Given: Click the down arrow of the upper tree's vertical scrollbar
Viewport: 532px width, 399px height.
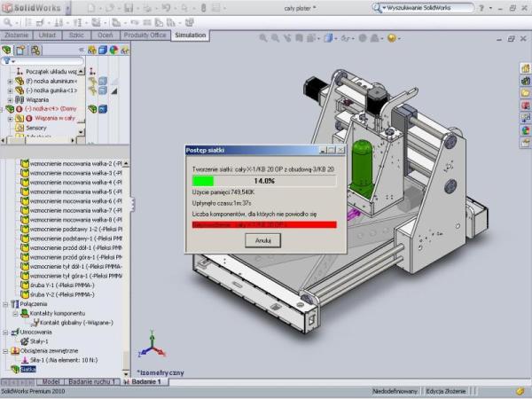Looking at the screenshot, I should [x=81, y=132].
